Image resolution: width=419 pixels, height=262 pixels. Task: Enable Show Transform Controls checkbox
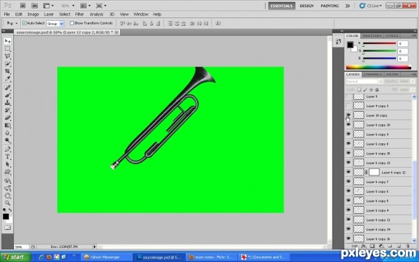(72, 23)
